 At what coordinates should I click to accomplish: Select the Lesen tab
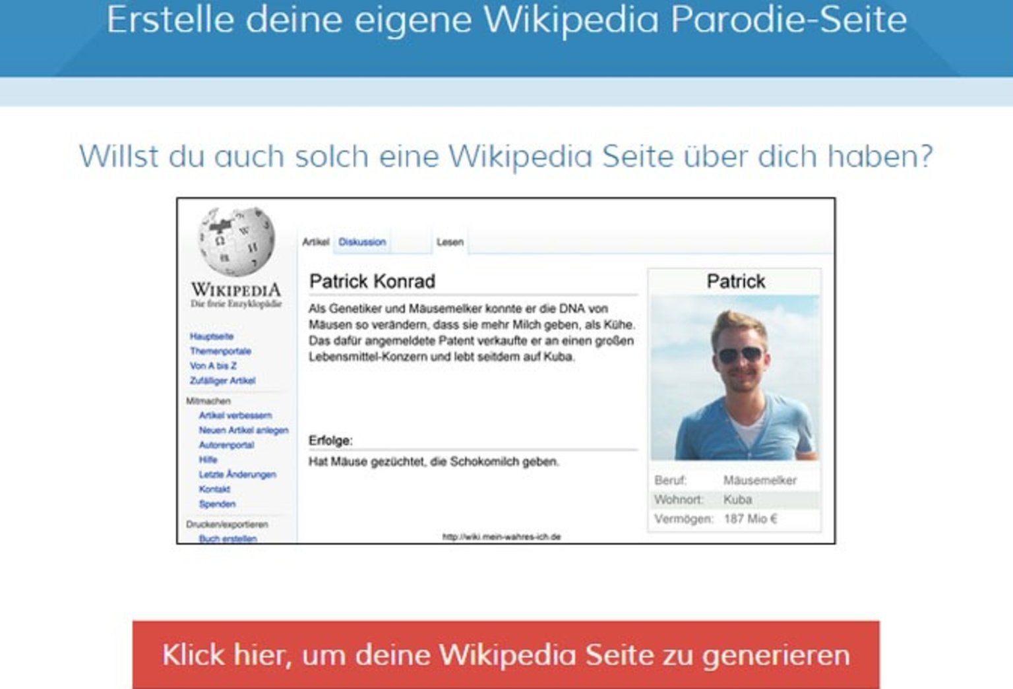click(x=450, y=242)
